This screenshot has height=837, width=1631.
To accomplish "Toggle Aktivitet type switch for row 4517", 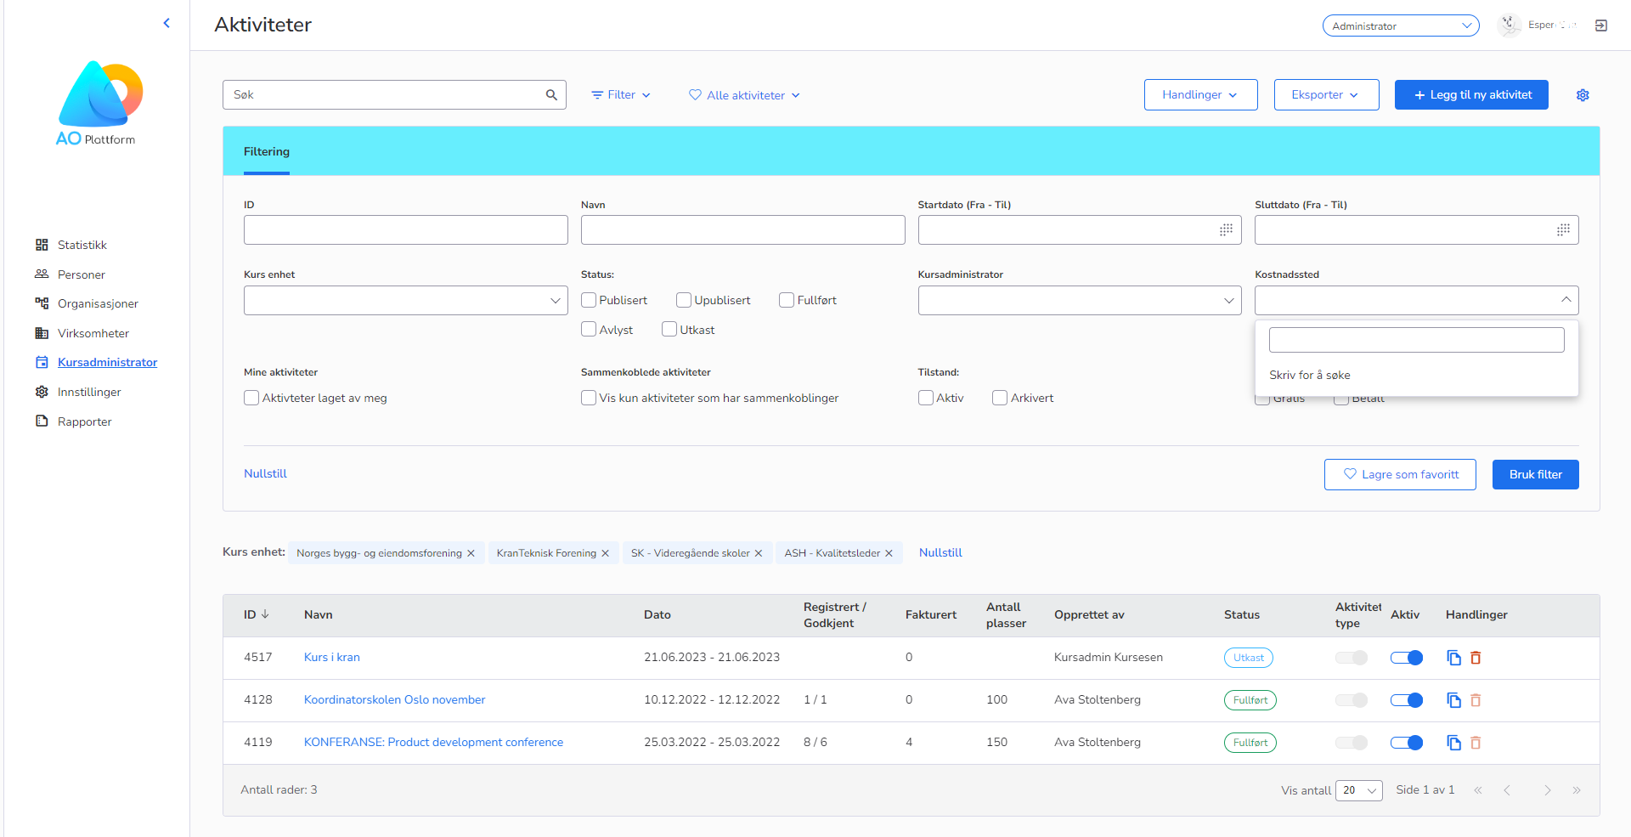I will point(1352,658).
